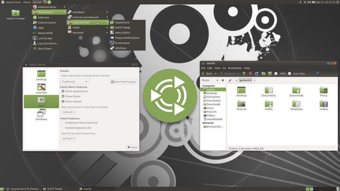340x191 pixels.
Task: Go up to the parent folder
Action: [x=244, y=74]
